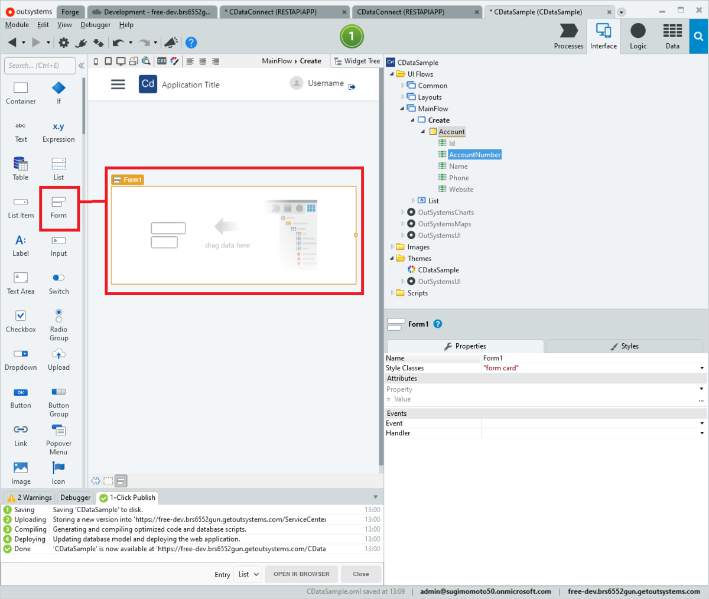Collapse the UI Flows folder
Screen dimensions: 709x599
click(392, 74)
